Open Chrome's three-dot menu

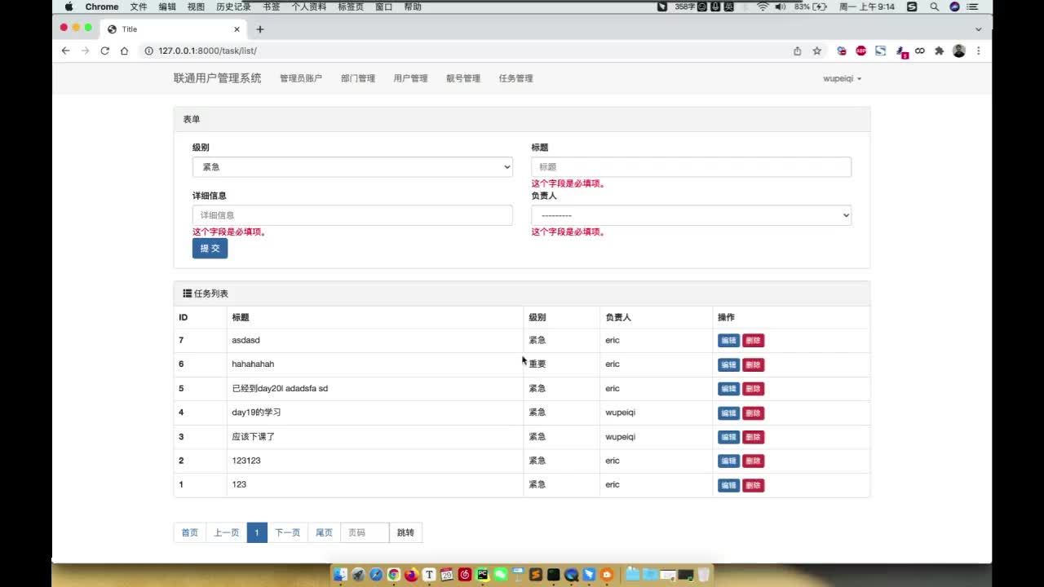(x=978, y=51)
